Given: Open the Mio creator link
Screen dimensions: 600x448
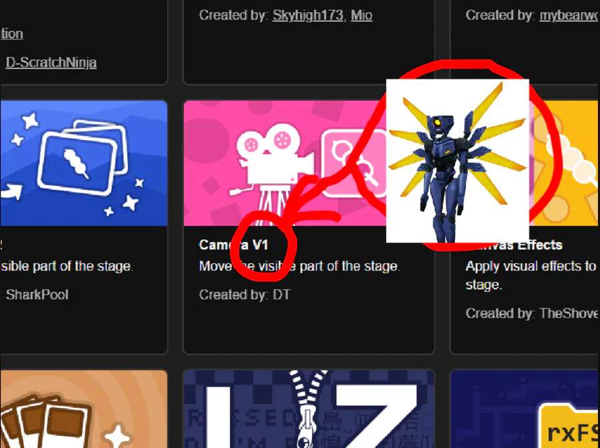Looking at the screenshot, I should (361, 15).
